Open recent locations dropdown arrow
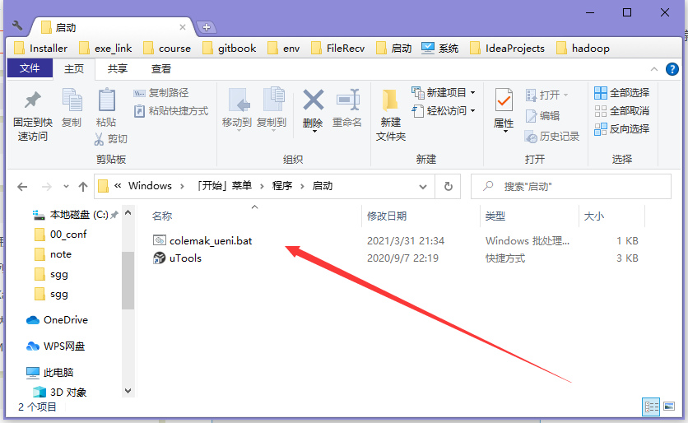Image resolution: width=688 pixels, height=423 pixels. pos(66,187)
